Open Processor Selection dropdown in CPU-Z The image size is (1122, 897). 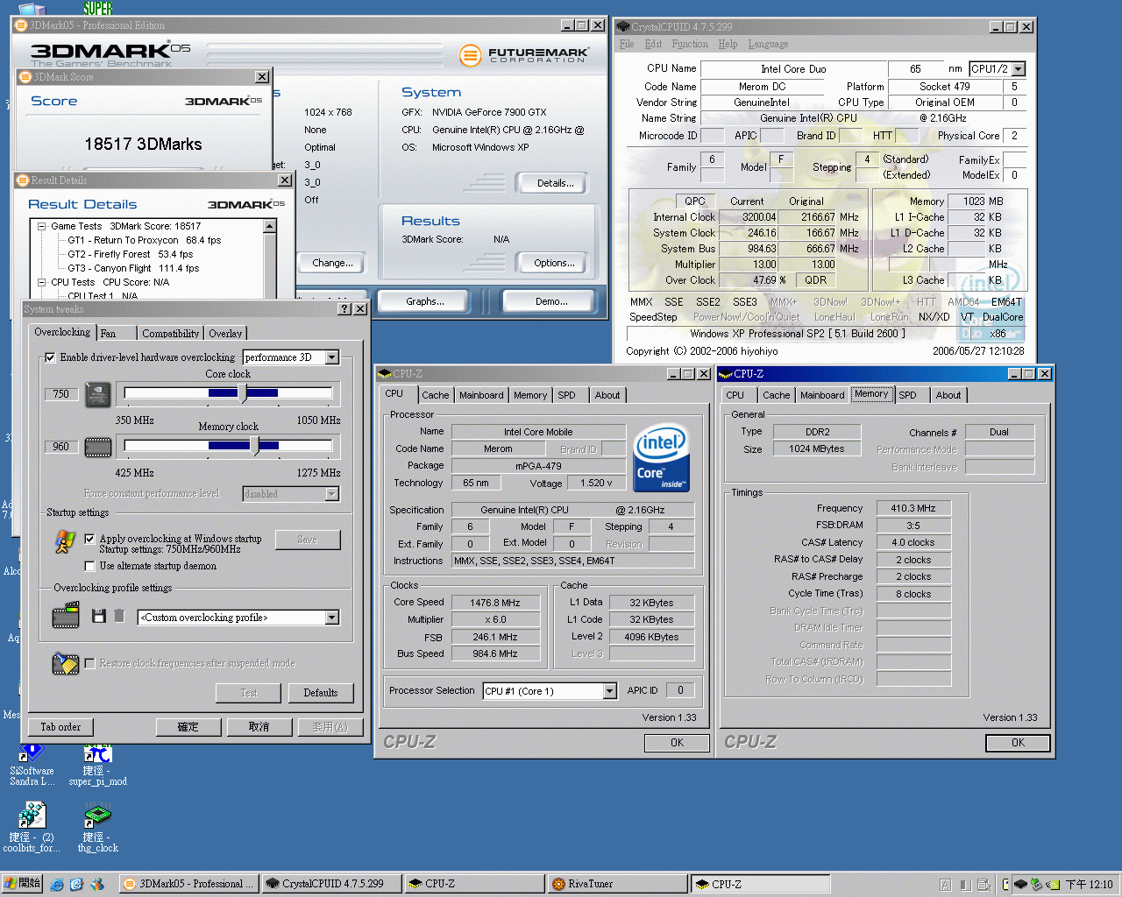610,691
